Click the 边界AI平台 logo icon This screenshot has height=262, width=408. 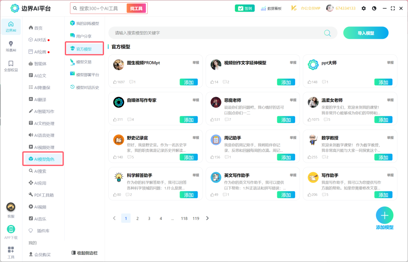pyautogui.click(x=15, y=8)
